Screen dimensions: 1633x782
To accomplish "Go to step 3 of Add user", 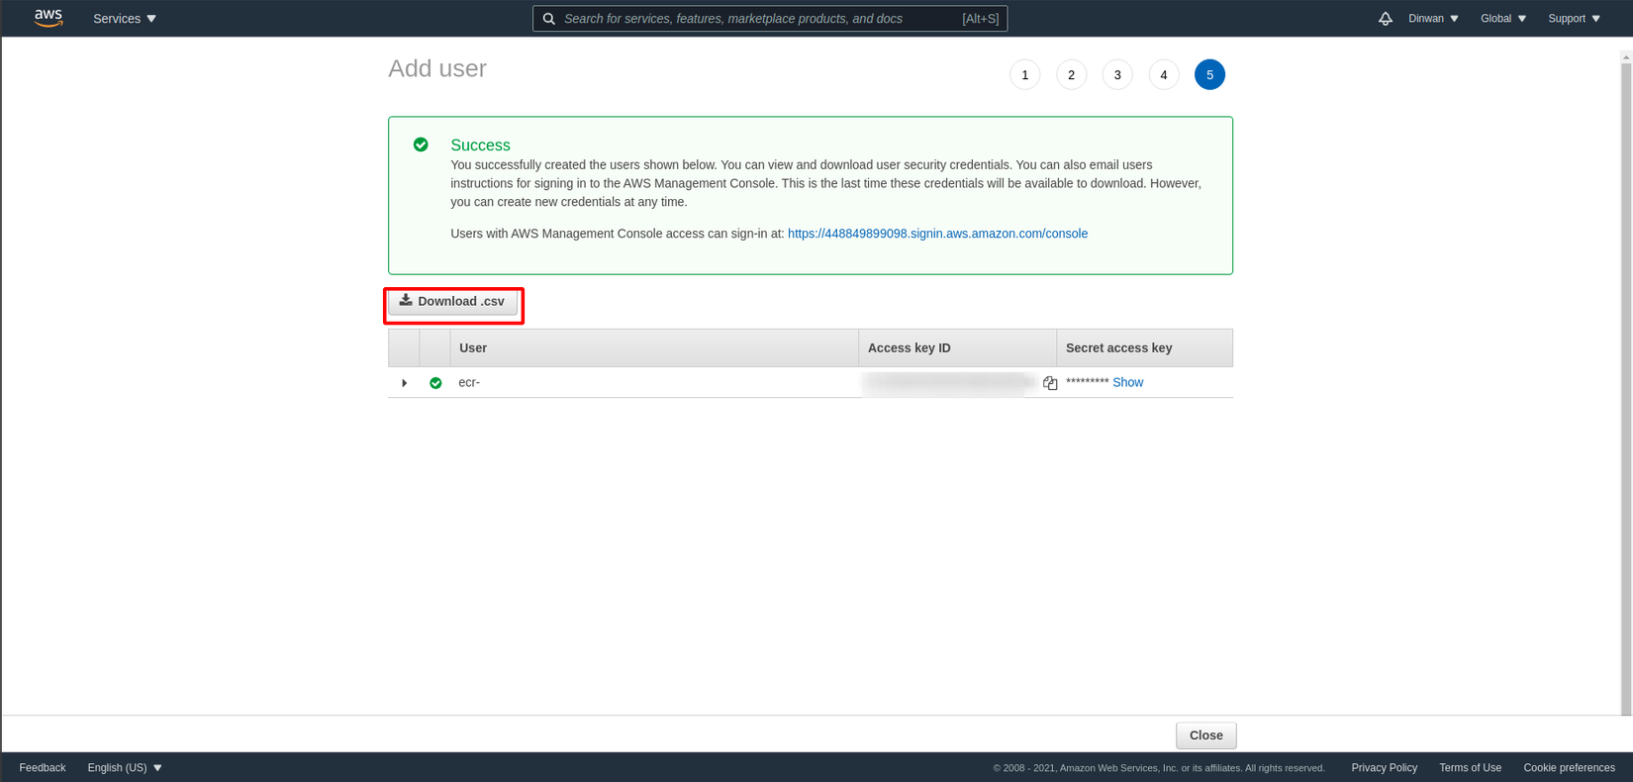I will (1117, 74).
